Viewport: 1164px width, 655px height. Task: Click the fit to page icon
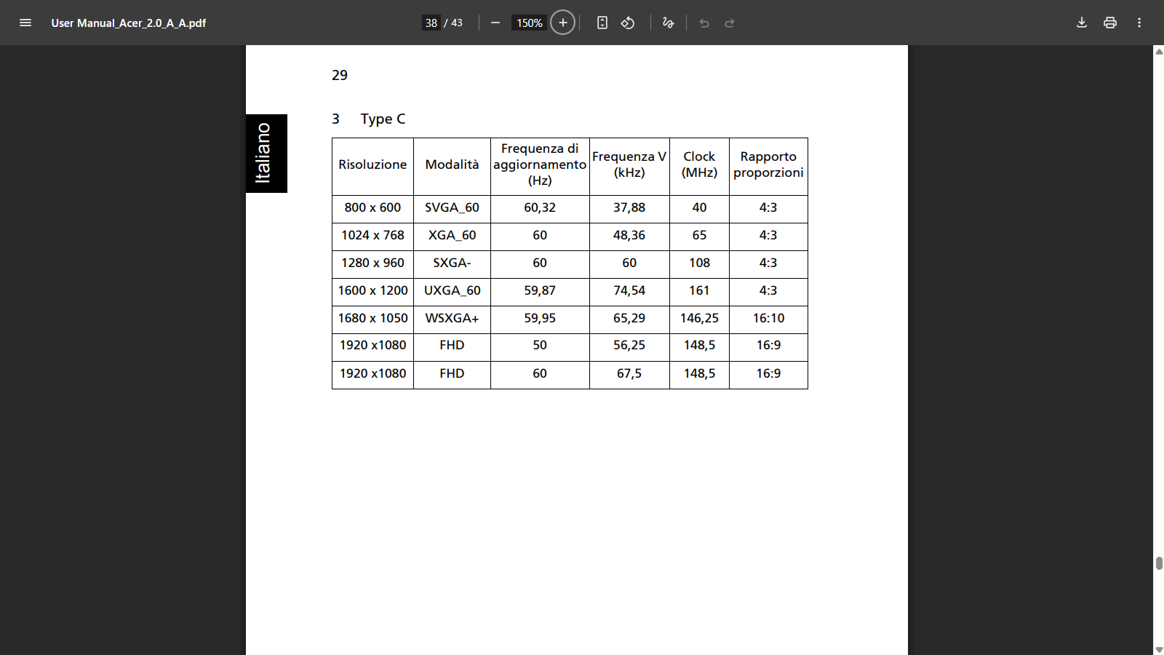coord(602,23)
